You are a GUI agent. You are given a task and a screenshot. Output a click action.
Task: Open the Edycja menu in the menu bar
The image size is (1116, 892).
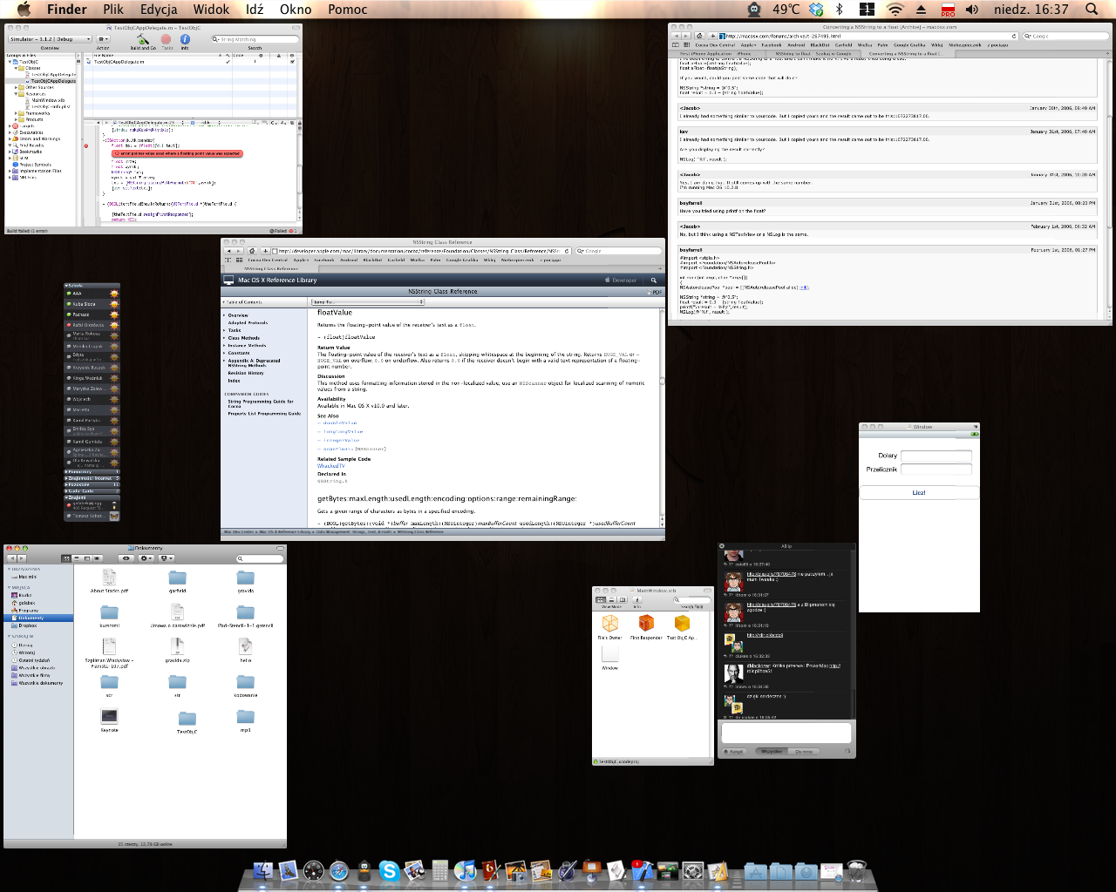(x=158, y=10)
